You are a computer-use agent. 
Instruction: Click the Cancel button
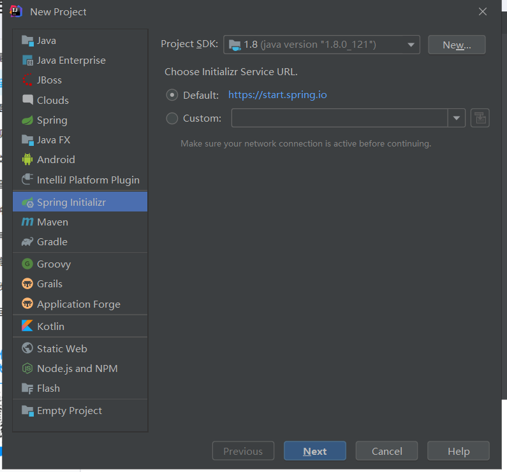pos(386,451)
